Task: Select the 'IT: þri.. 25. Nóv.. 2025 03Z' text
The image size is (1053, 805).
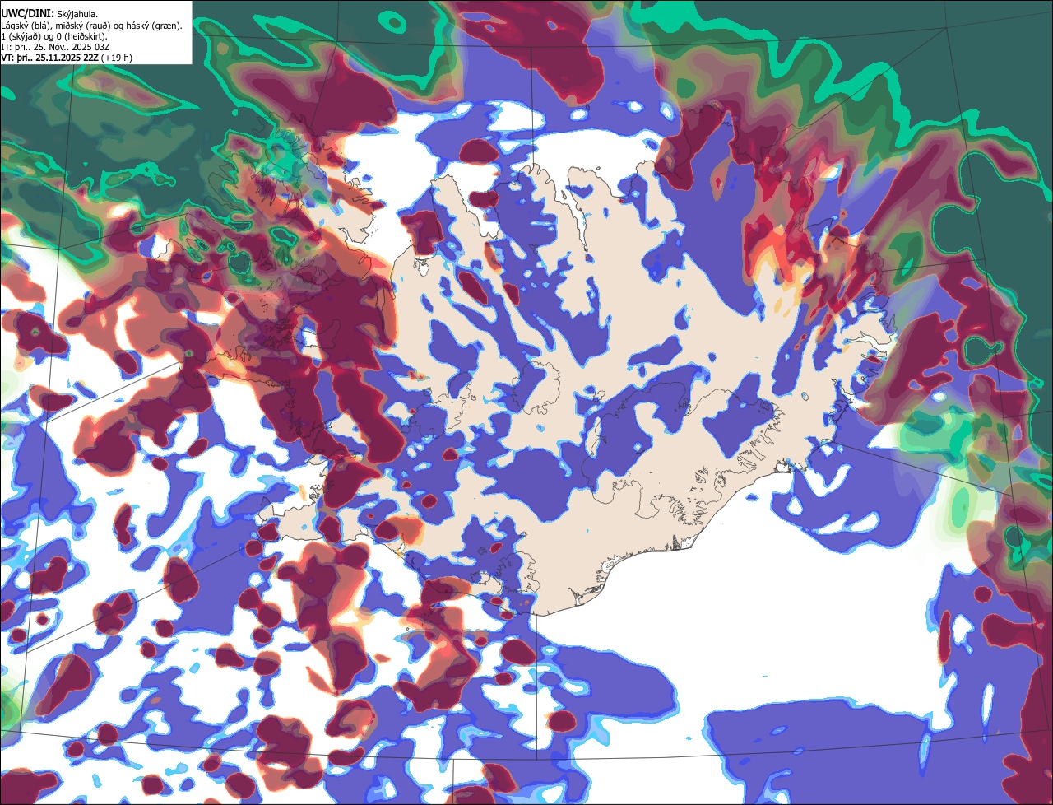Action: [x=56, y=46]
